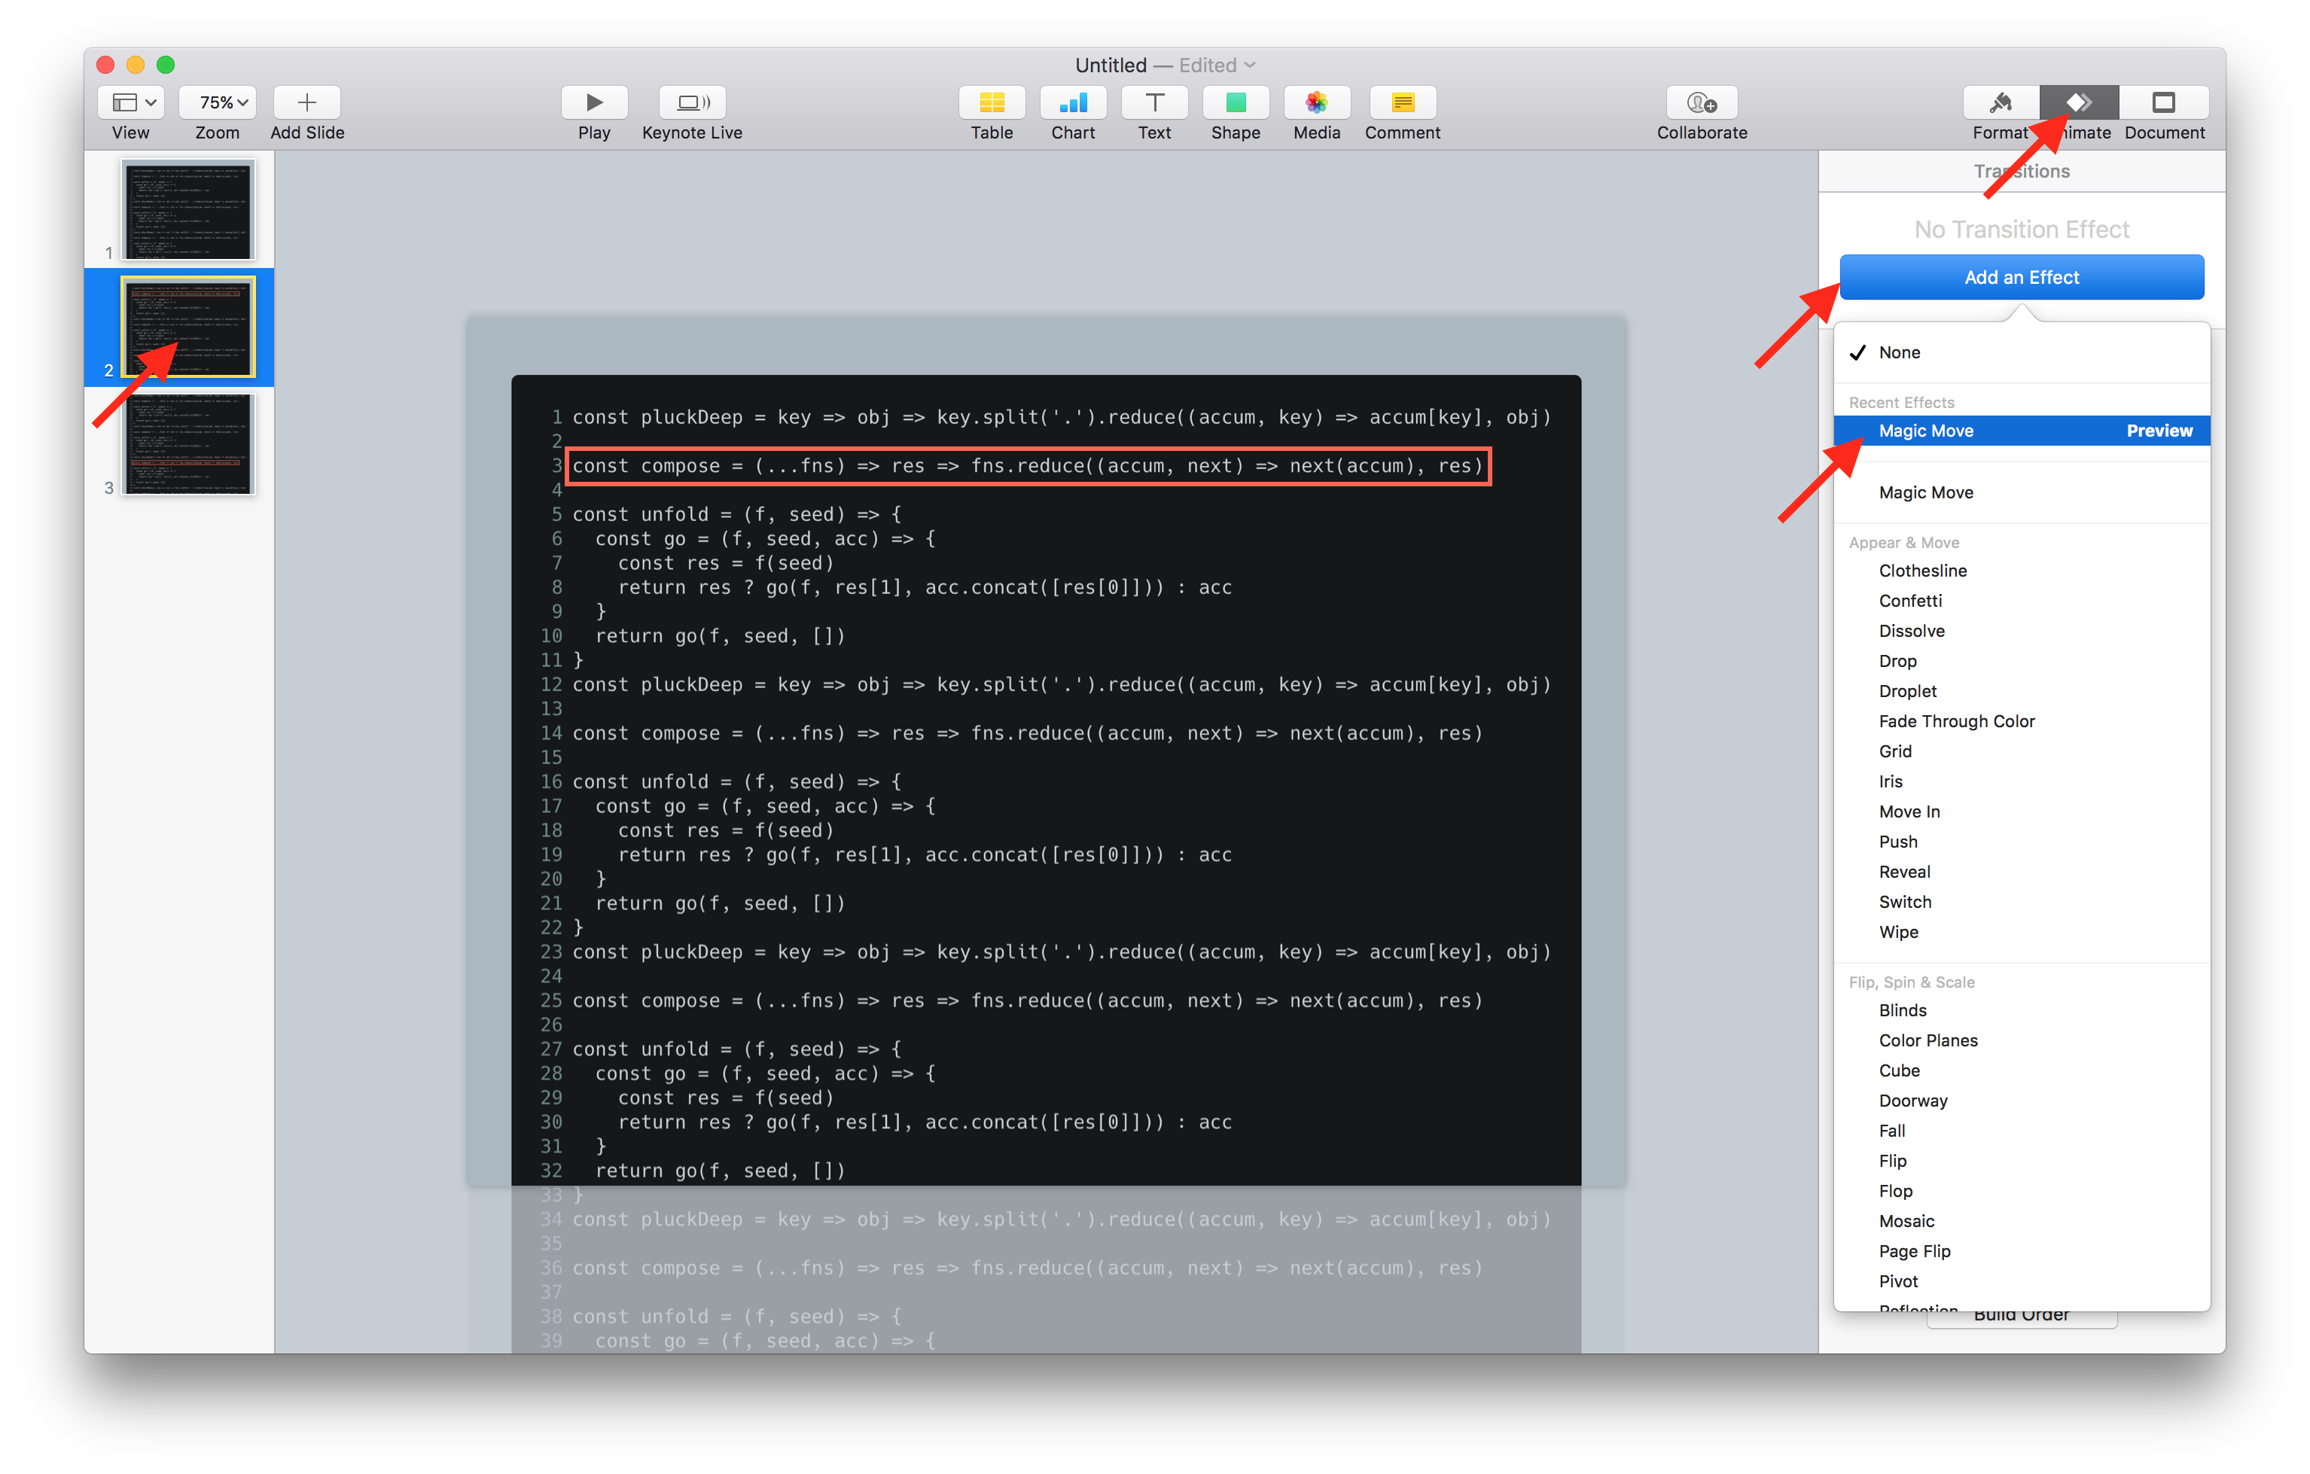
Task: Open Keynote Live from toolbar
Action: 692,102
